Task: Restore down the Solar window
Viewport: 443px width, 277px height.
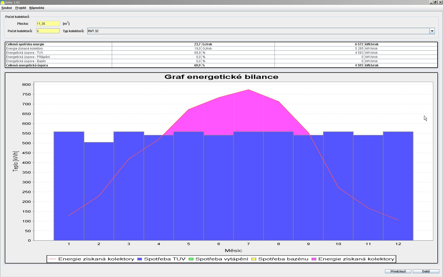Action: [x=435, y=2]
